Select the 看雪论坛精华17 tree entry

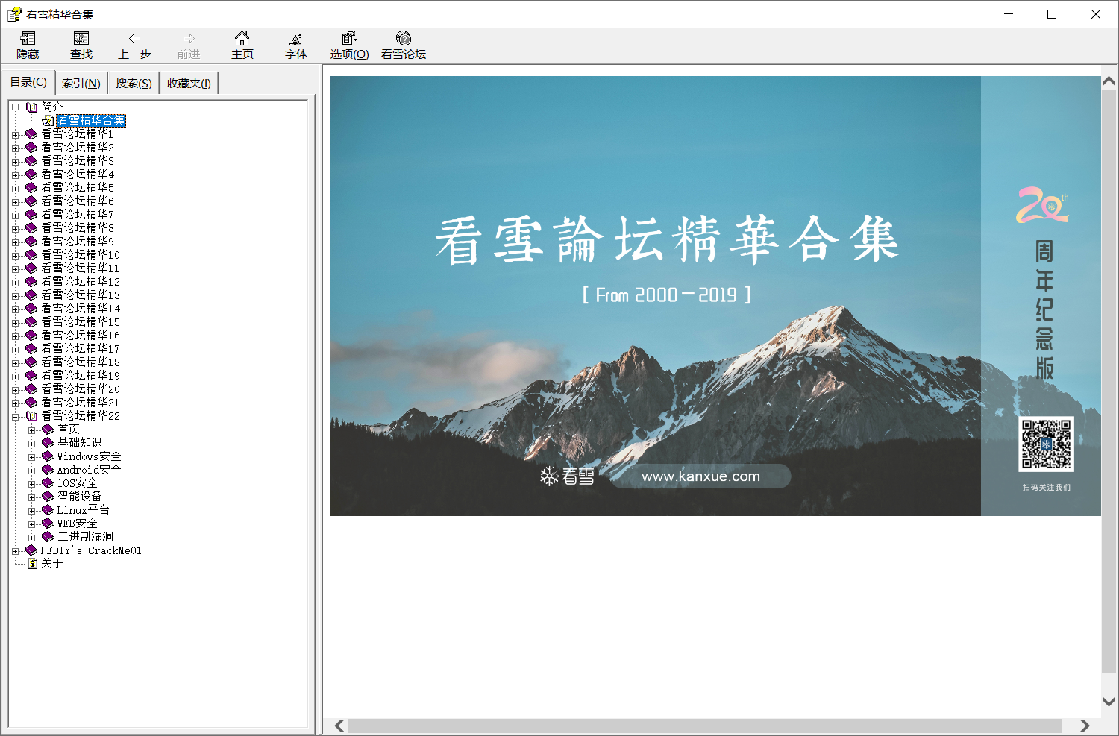(81, 349)
